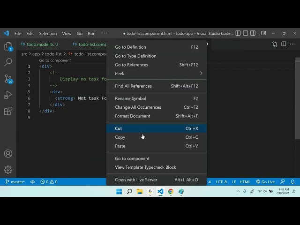This screenshot has height=225, width=300.
Task: Open the Explorer view in the activity bar
Action: point(8,46)
